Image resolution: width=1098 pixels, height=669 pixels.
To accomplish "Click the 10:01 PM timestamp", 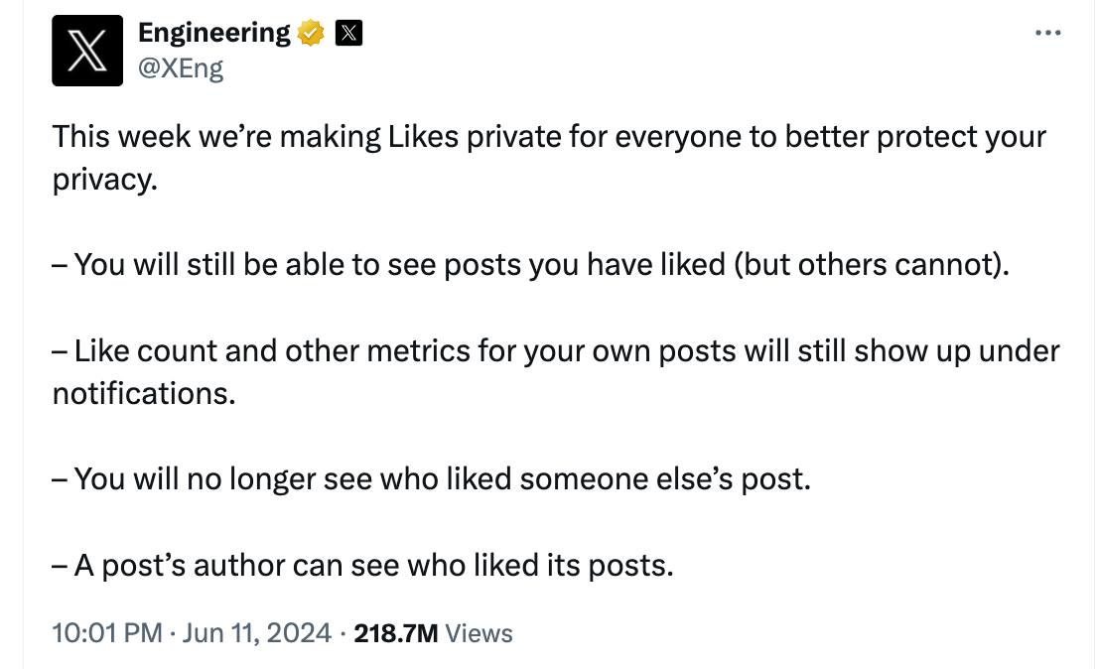I will [106, 633].
